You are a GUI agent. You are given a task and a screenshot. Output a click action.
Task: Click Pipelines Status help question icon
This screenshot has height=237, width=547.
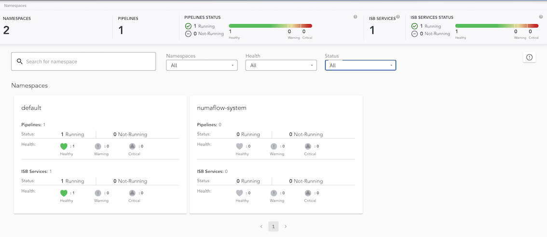coord(355,17)
